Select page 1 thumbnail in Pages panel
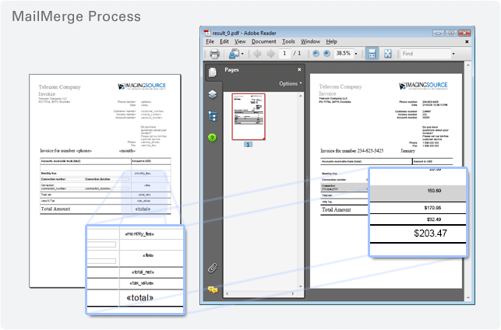The height and width of the screenshot is (330, 501). pyautogui.click(x=249, y=117)
